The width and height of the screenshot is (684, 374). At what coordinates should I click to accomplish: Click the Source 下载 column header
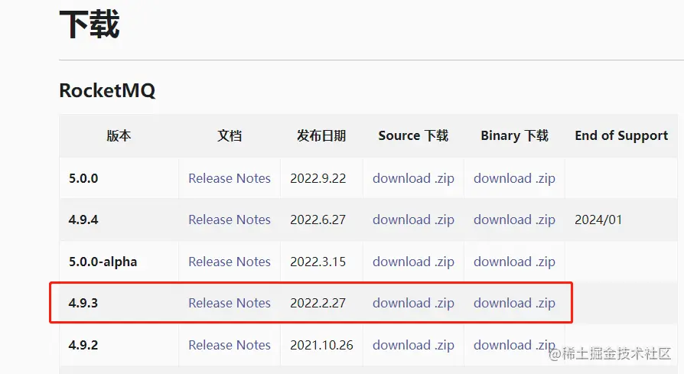(414, 135)
